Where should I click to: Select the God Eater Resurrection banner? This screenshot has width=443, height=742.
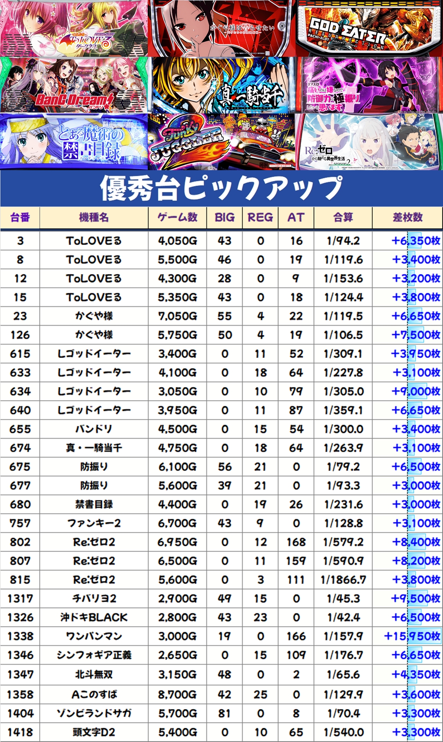pos(369,28)
